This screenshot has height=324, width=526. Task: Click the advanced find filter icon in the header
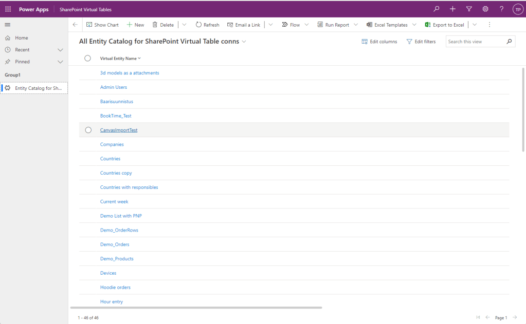point(468,9)
